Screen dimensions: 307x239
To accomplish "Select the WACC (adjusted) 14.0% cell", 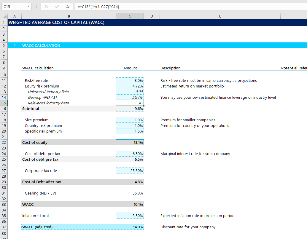I will point(130,227).
